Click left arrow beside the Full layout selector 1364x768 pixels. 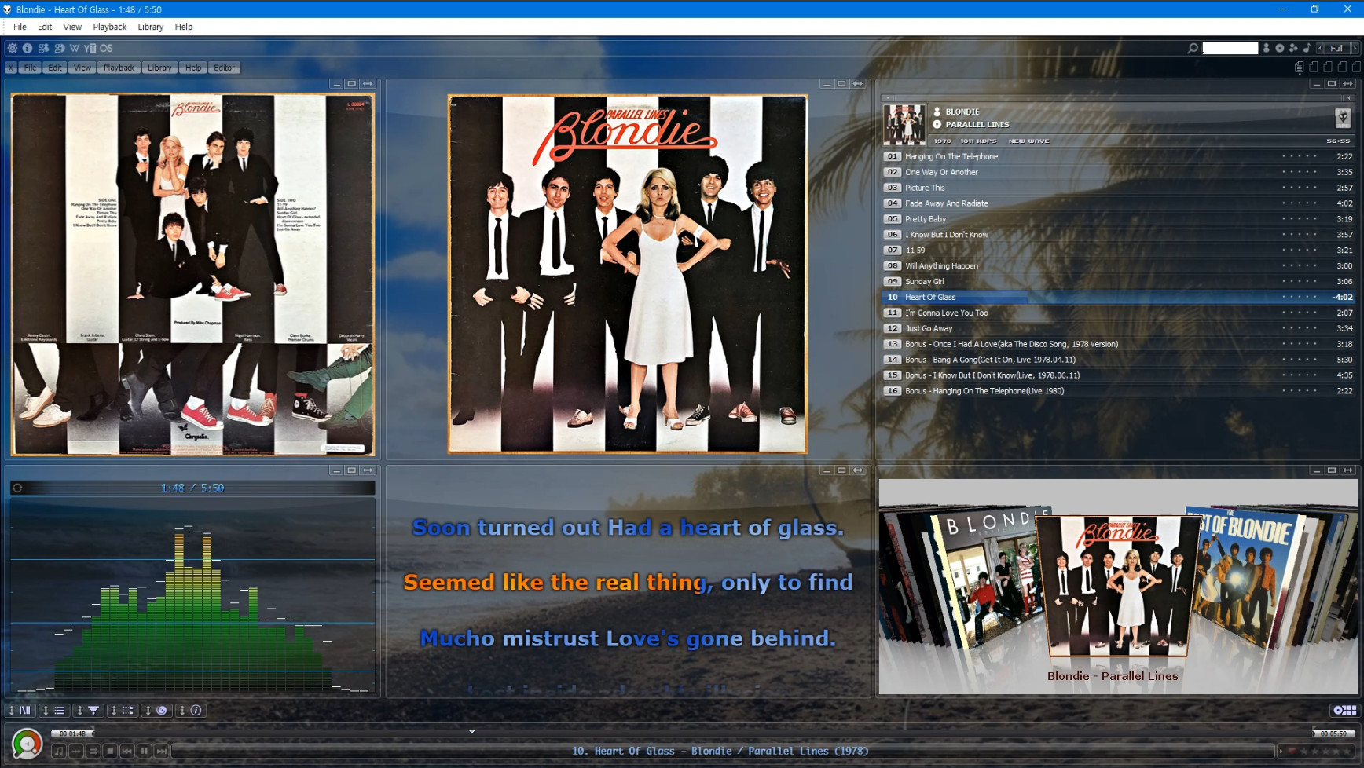point(1320,48)
